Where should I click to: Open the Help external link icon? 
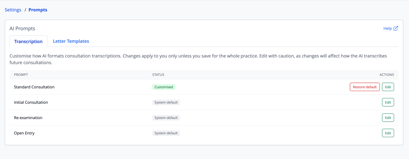click(396, 28)
